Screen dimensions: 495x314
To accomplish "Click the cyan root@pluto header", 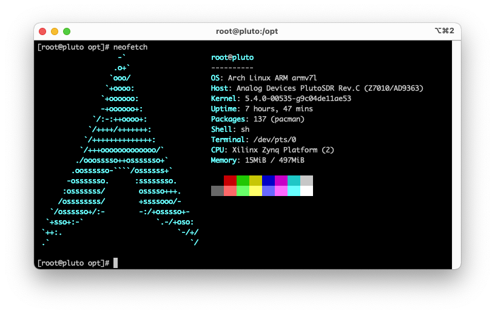I will pos(232,57).
